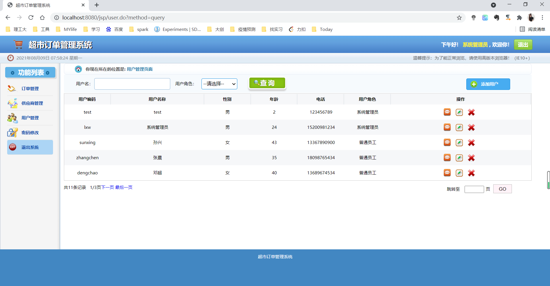View details of user sunxing

pos(447,142)
